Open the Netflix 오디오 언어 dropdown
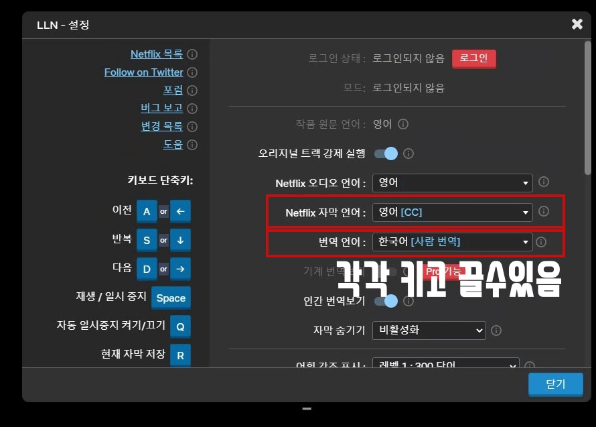The width and height of the screenshot is (596, 427). tap(452, 183)
